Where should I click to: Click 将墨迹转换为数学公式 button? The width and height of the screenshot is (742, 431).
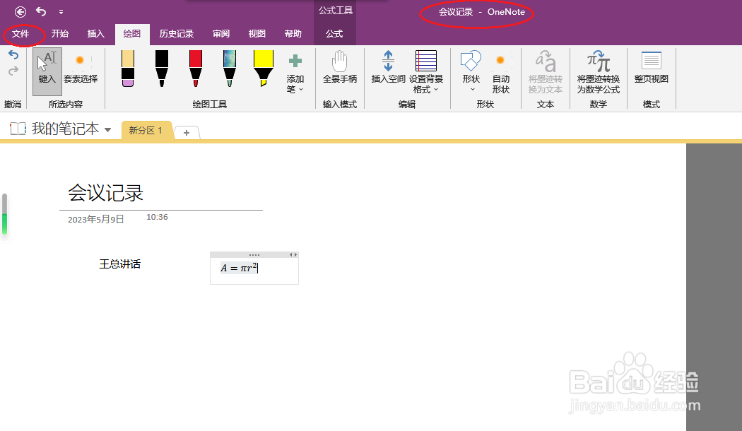point(599,72)
